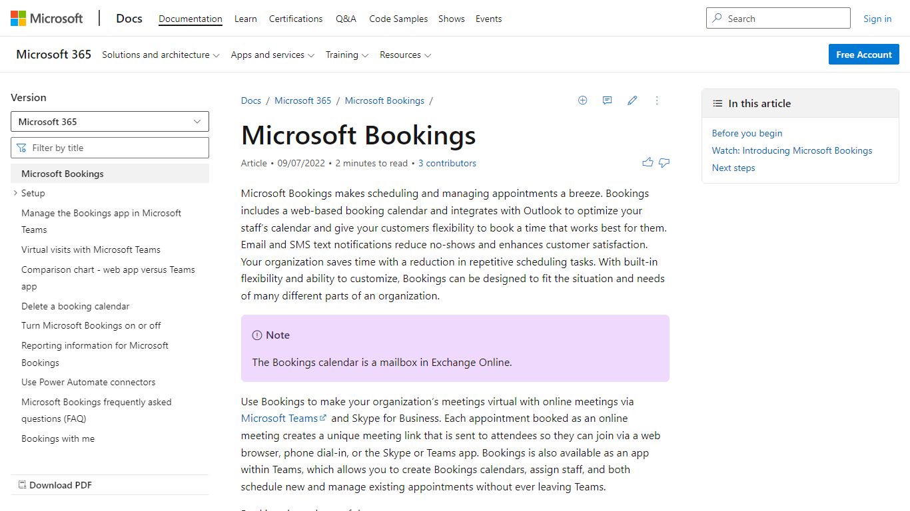The width and height of the screenshot is (910, 511).
Task: Expand the Training menu
Action: click(x=347, y=55)
